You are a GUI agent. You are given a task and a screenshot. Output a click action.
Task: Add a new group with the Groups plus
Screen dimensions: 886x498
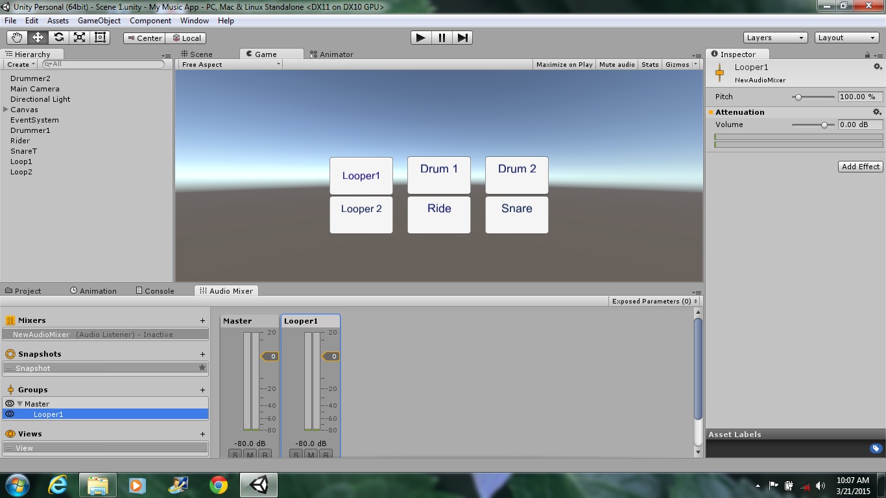(x=202, y=390)
